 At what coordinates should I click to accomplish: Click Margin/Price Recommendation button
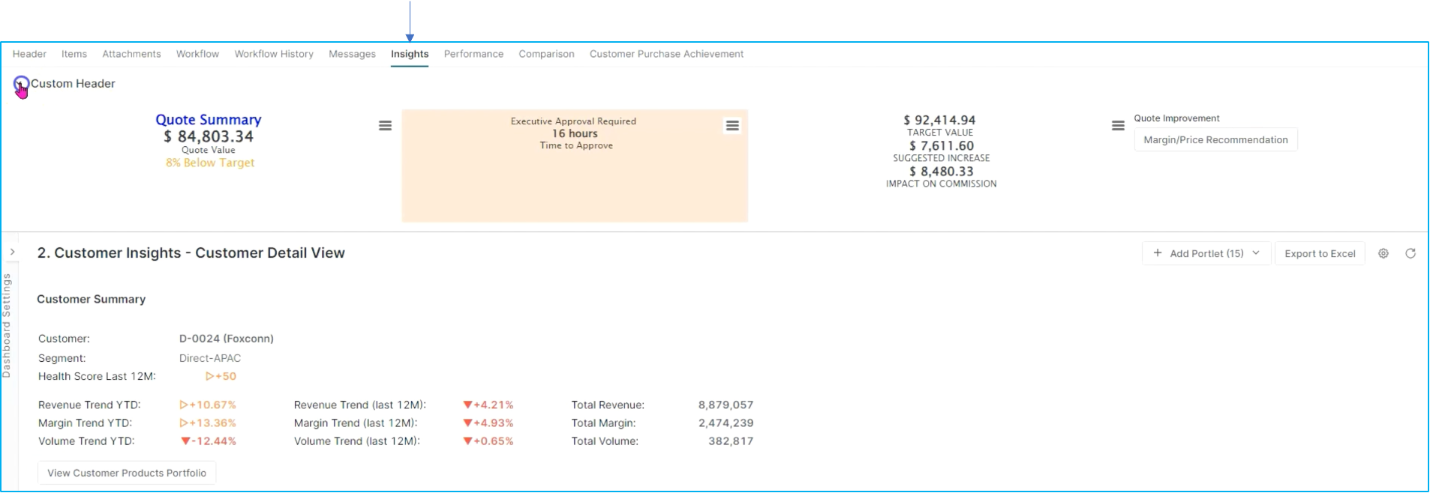pos(1215,140)
